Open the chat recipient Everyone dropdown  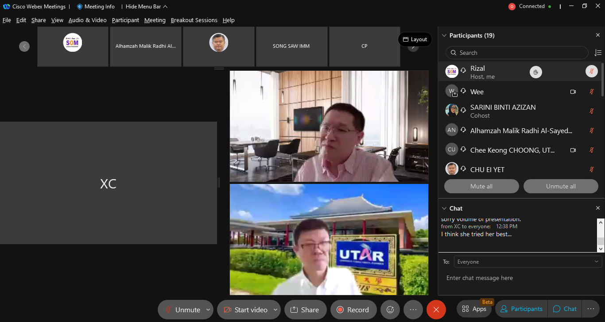(x=527, y=262)
